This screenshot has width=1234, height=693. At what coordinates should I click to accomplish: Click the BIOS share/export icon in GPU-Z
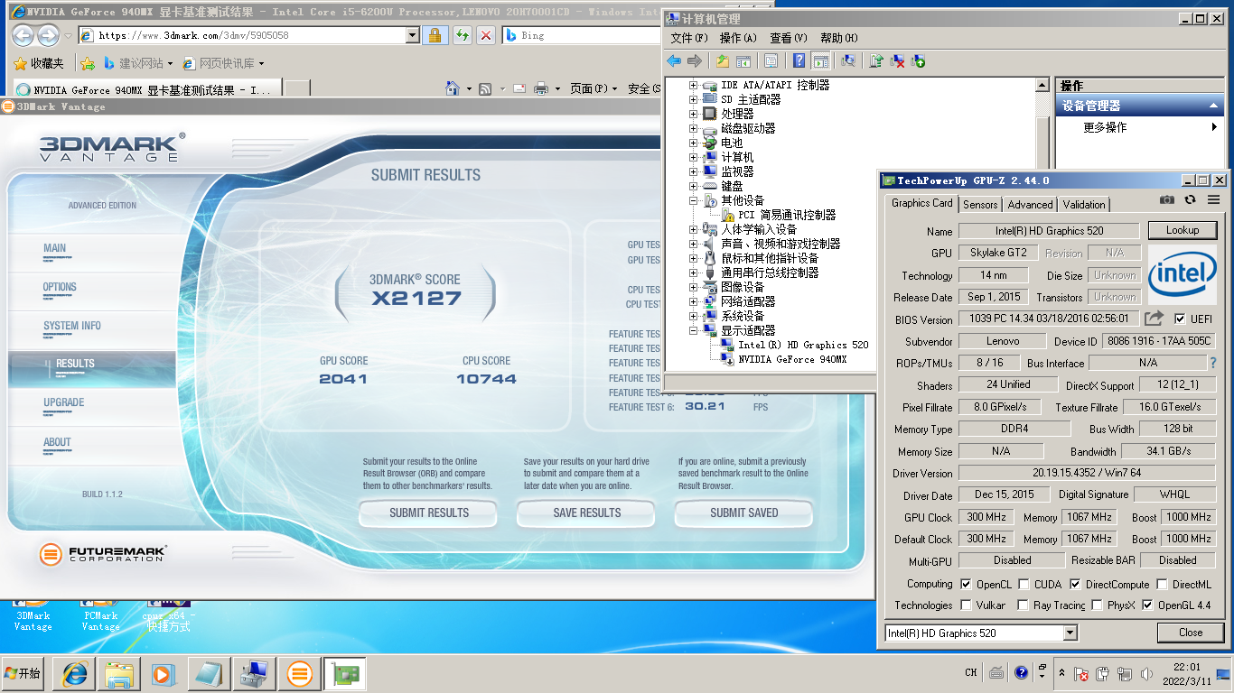coord(1154,318)
